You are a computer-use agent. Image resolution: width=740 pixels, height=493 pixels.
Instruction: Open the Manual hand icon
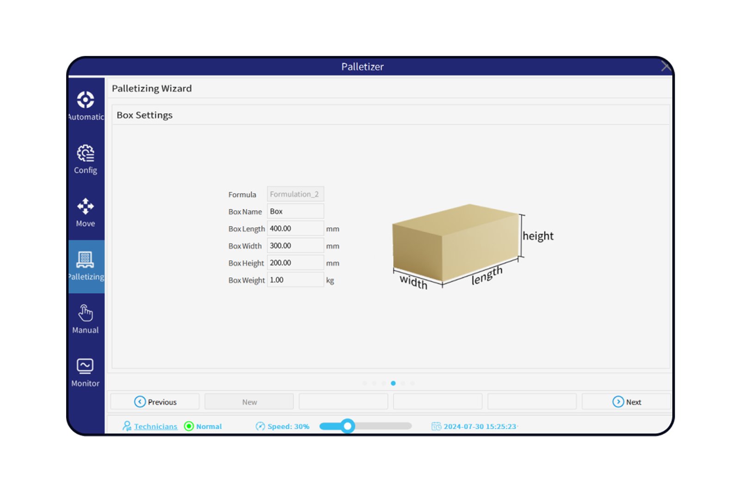click(x=86, y=313)
